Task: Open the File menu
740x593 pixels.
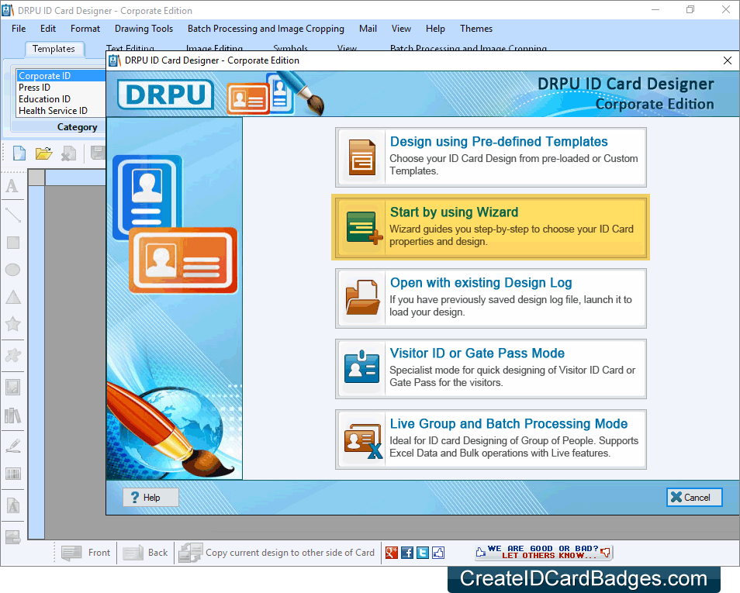Action: coord(19,29)
